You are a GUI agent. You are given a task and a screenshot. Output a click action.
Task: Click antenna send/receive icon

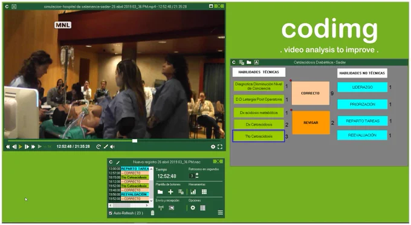[161, 208]
